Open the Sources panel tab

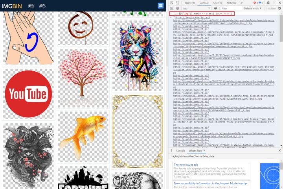coord(218,3)
